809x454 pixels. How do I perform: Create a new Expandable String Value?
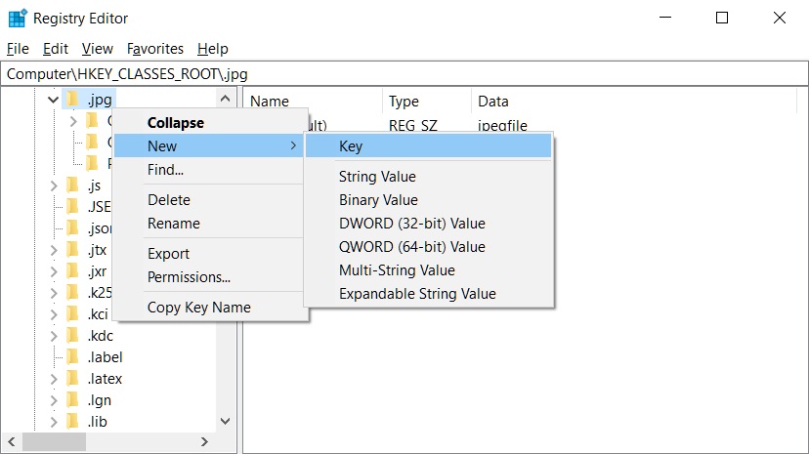coord(429,294)
